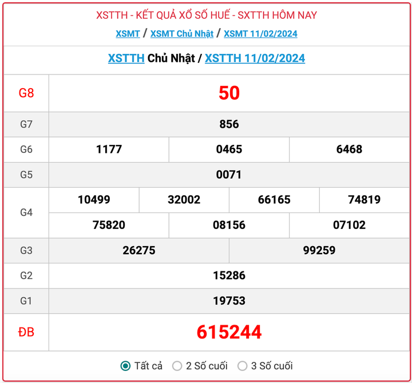Click the G3 result 99259
412x383 pixels.
click(x=319, y=250)
